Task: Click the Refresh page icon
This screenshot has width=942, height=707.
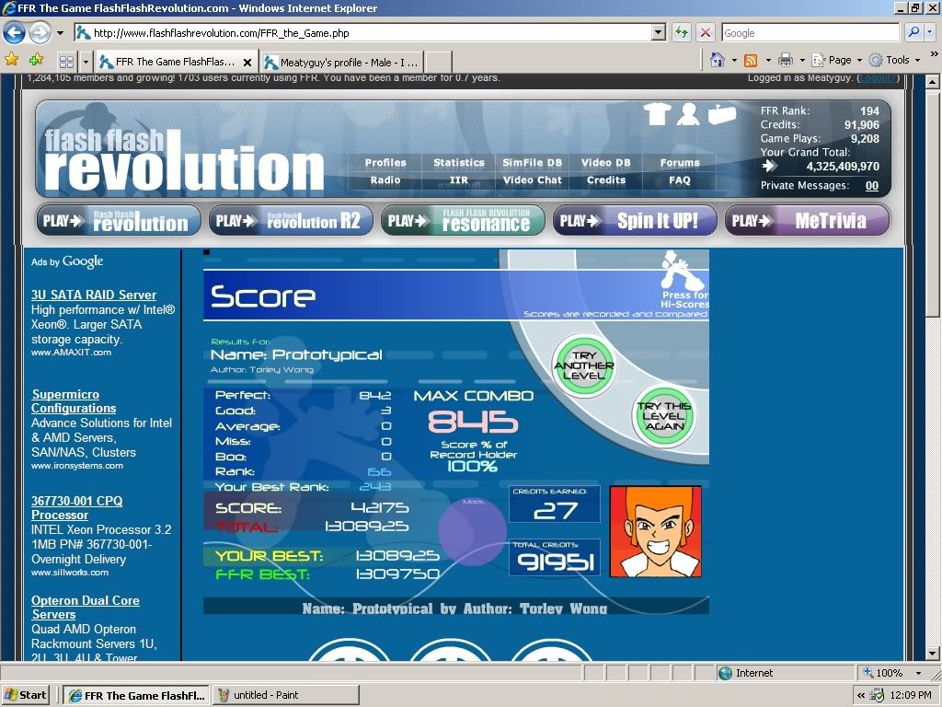Action: [x=682, y=32]
